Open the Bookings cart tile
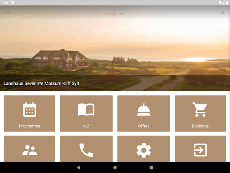Viewport: 230px width, 173px height. pyautogui.click(x=200, y=114)
